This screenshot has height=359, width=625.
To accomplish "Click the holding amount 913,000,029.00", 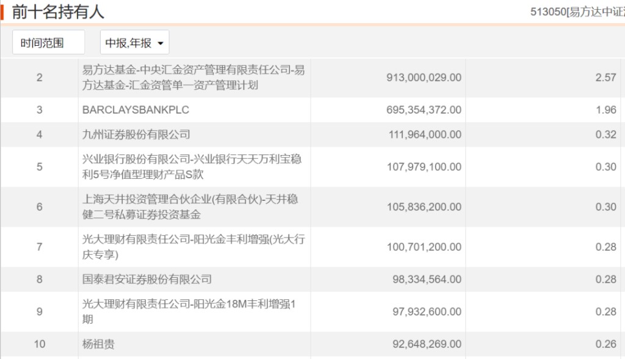I will 424,78.
